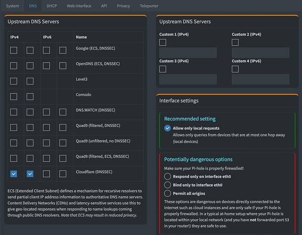Switch to the System tab

pos(13,6)
